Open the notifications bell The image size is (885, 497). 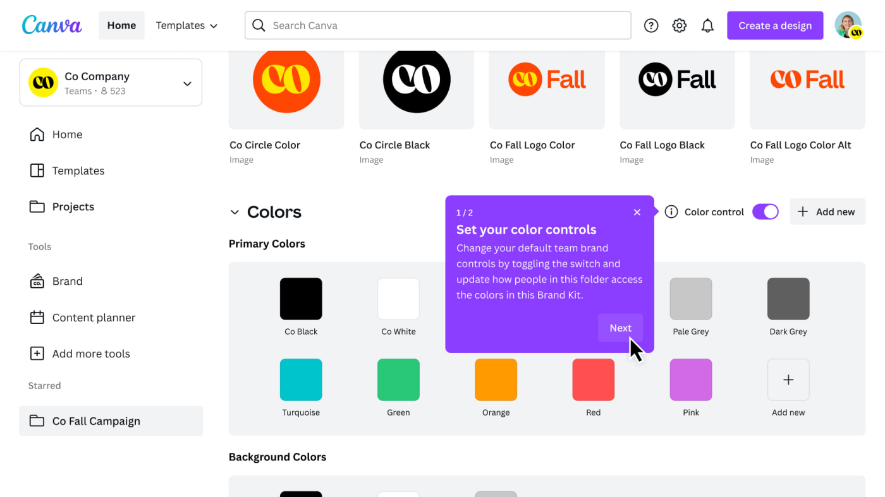point(707,25)
